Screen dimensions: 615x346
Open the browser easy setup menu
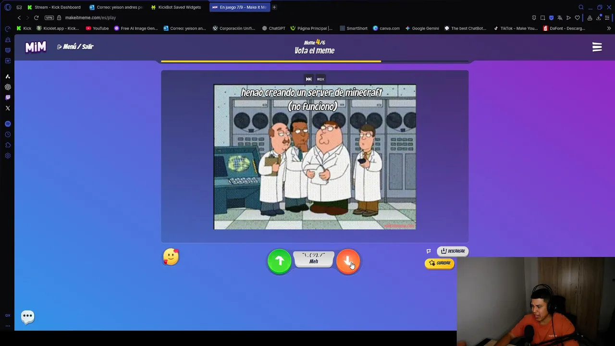coord(607,18)
